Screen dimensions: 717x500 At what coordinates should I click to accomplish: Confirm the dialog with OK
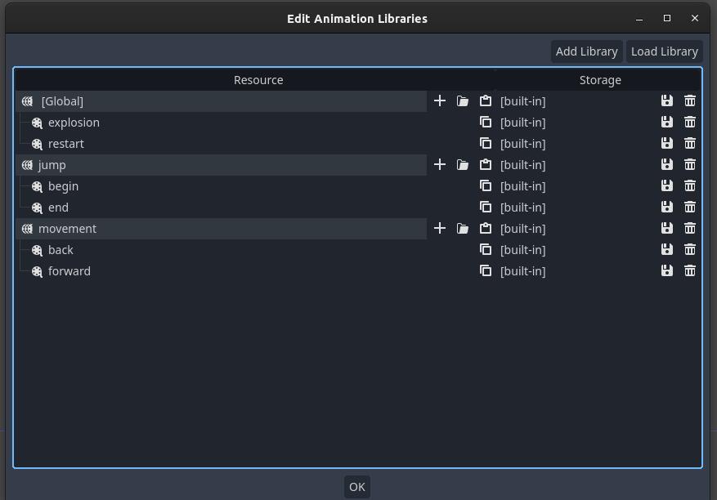point(357,487)
